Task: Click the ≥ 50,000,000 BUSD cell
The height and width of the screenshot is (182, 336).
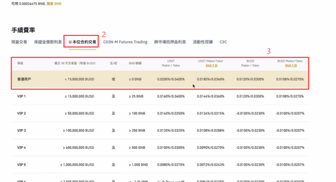Action: point(79,113)
